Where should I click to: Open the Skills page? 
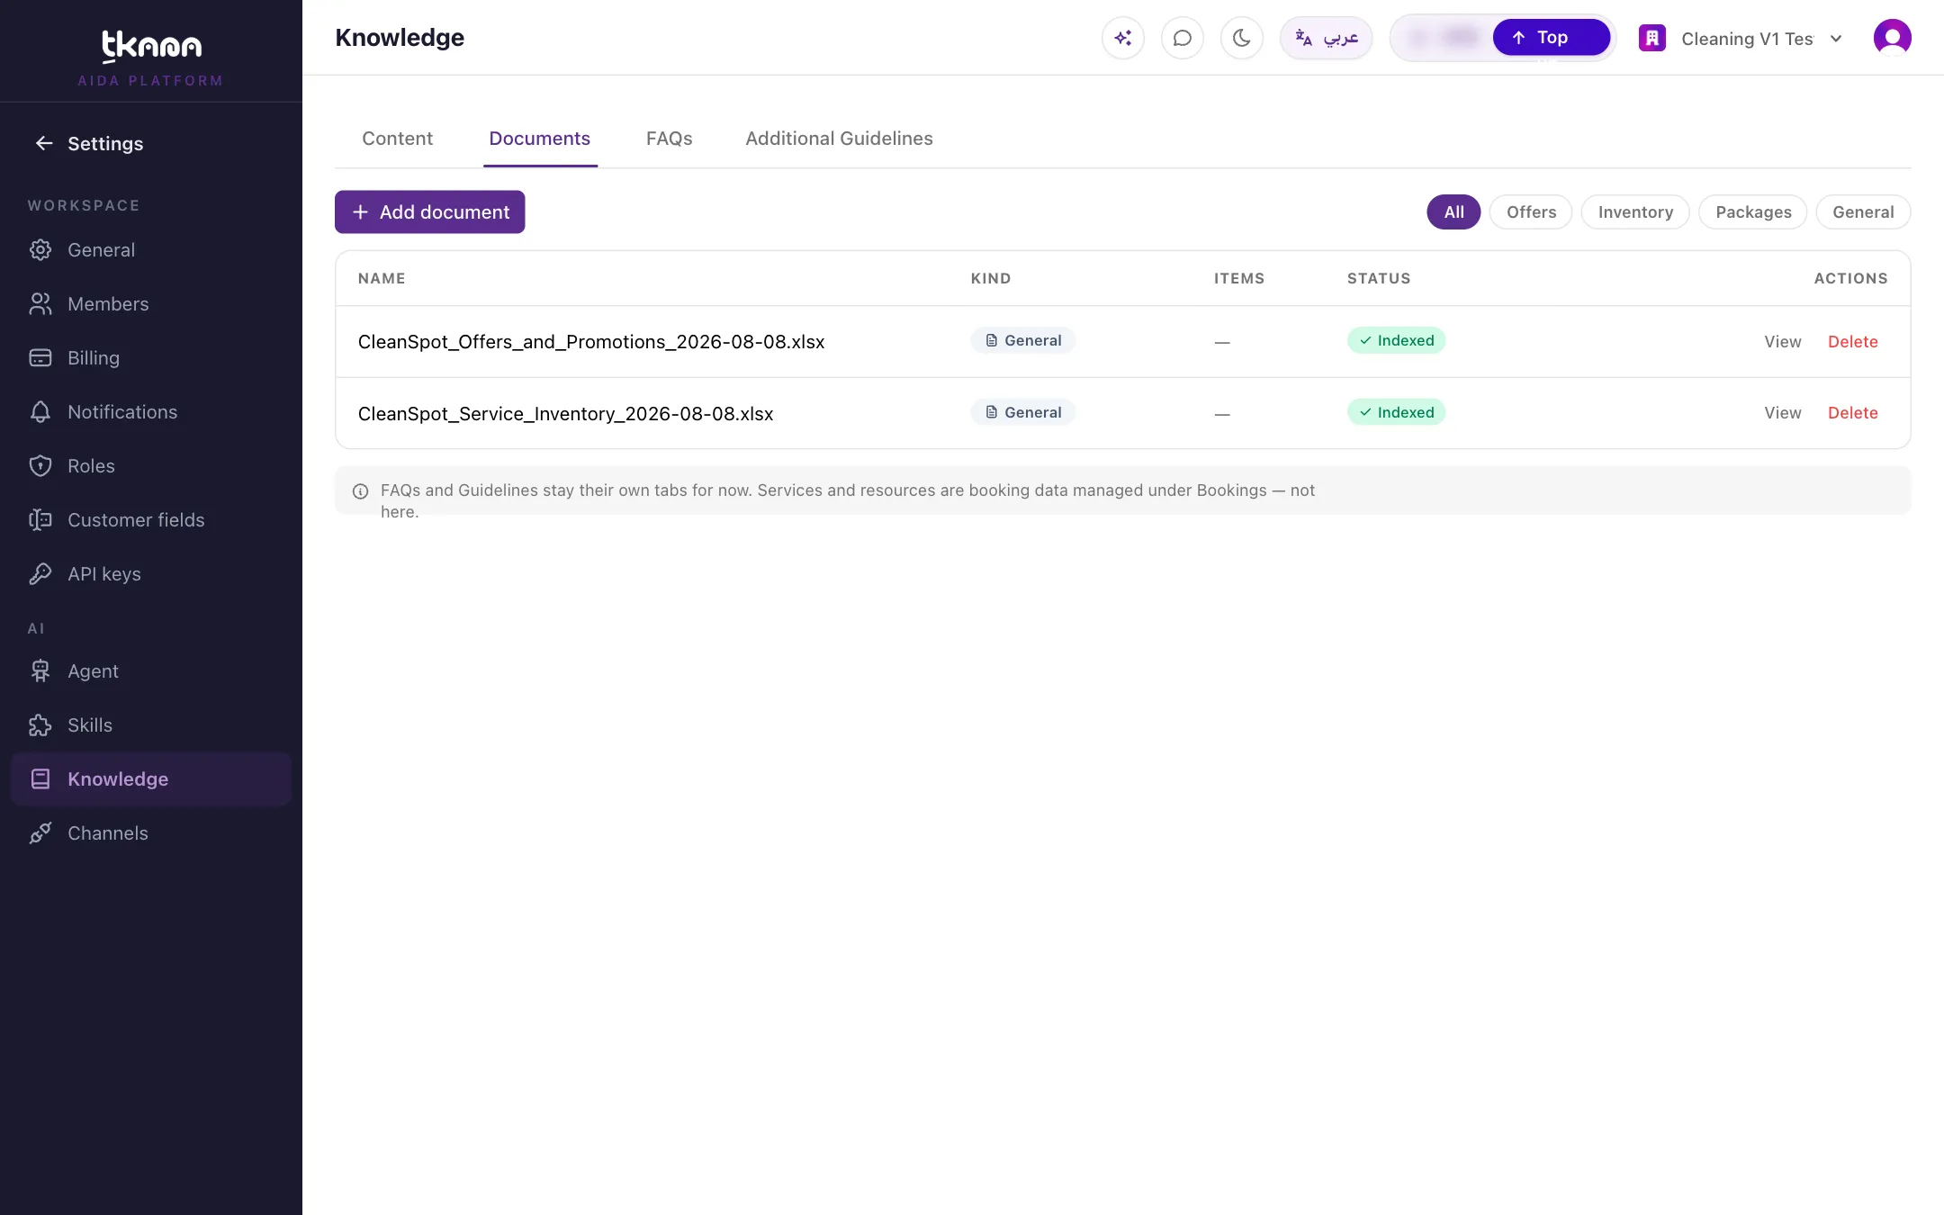click(x=151, y=725)
